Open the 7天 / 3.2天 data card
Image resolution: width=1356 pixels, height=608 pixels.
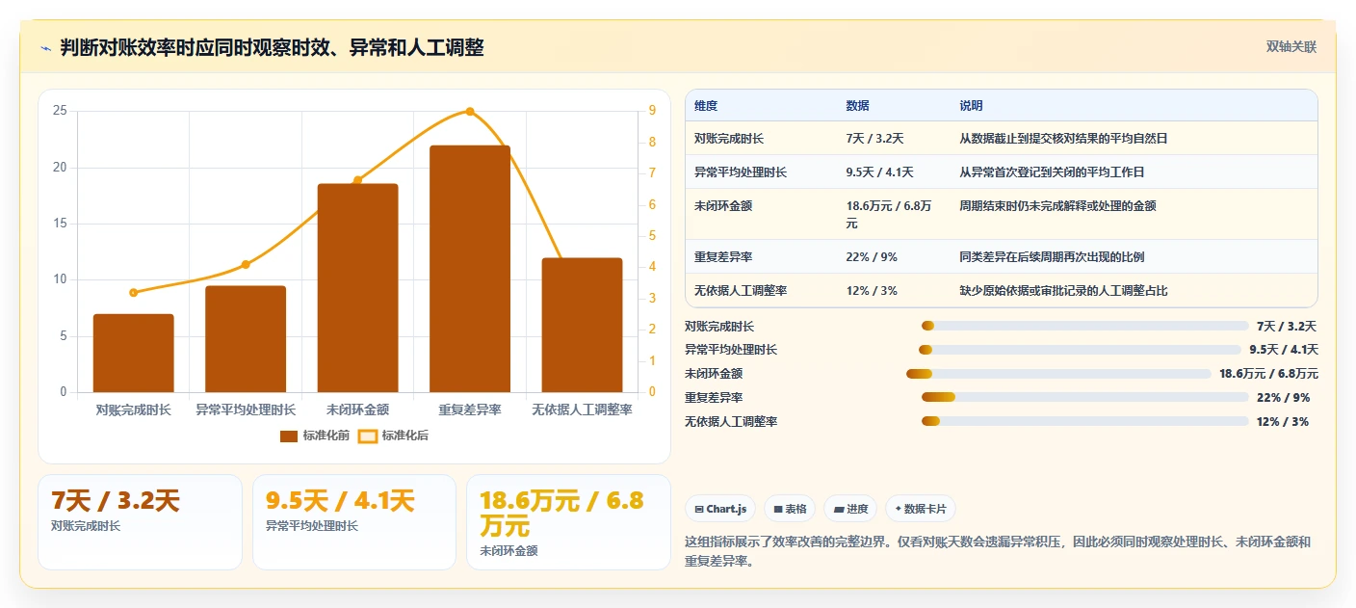click(140, 521)
